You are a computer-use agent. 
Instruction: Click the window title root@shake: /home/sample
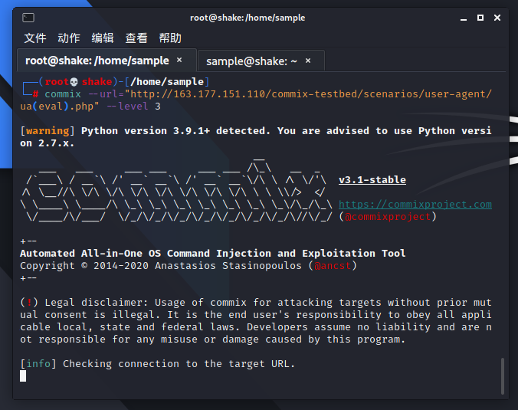click(248, 17)
